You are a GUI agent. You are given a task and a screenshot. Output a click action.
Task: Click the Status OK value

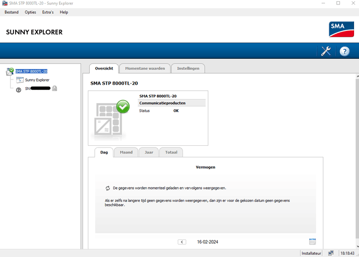tap(176, 111)
